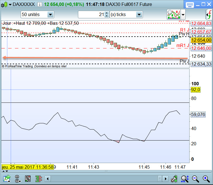Open the '50 unités' dropdown
Image resolution: width=213 pixels, height=185 pixels.
(x=50, y=14)
